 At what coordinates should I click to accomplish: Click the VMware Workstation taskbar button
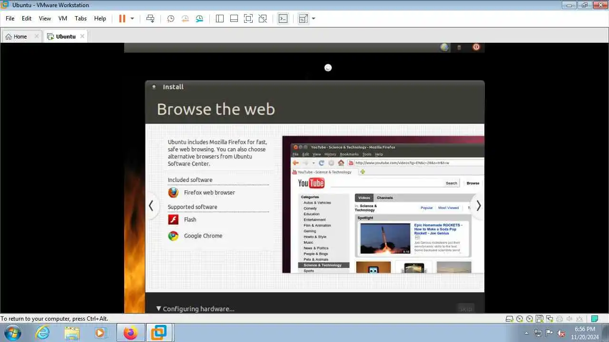pyautogui.click(x=159, y=332)
